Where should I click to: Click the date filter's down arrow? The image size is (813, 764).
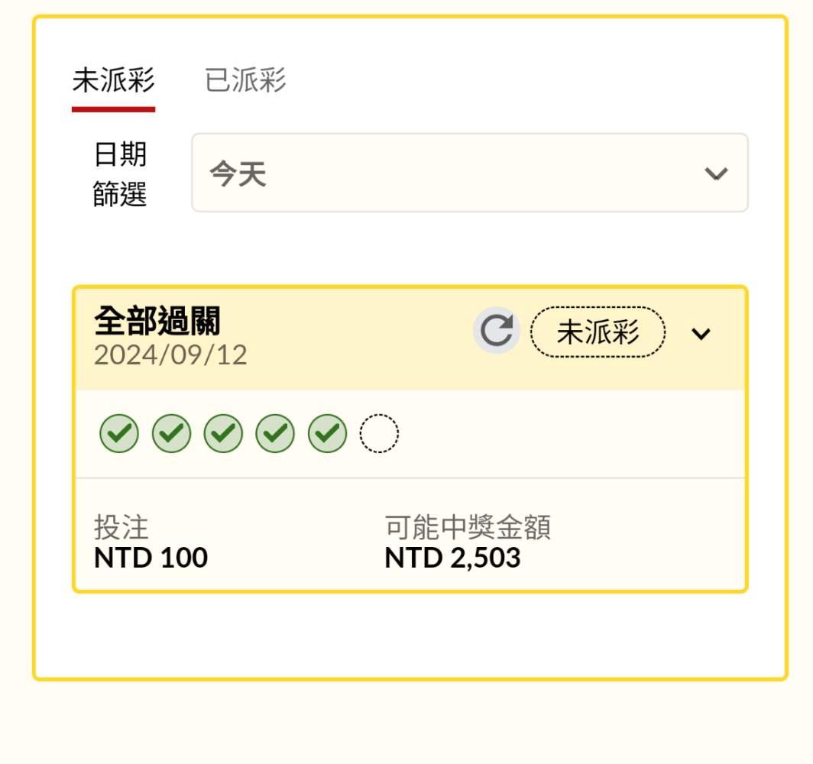716,173
